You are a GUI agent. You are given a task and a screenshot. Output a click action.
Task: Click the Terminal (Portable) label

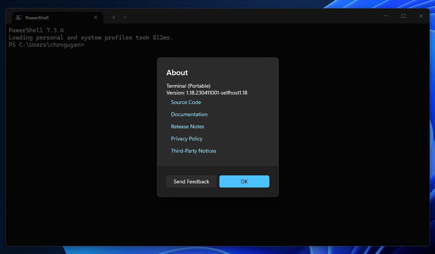188,86
